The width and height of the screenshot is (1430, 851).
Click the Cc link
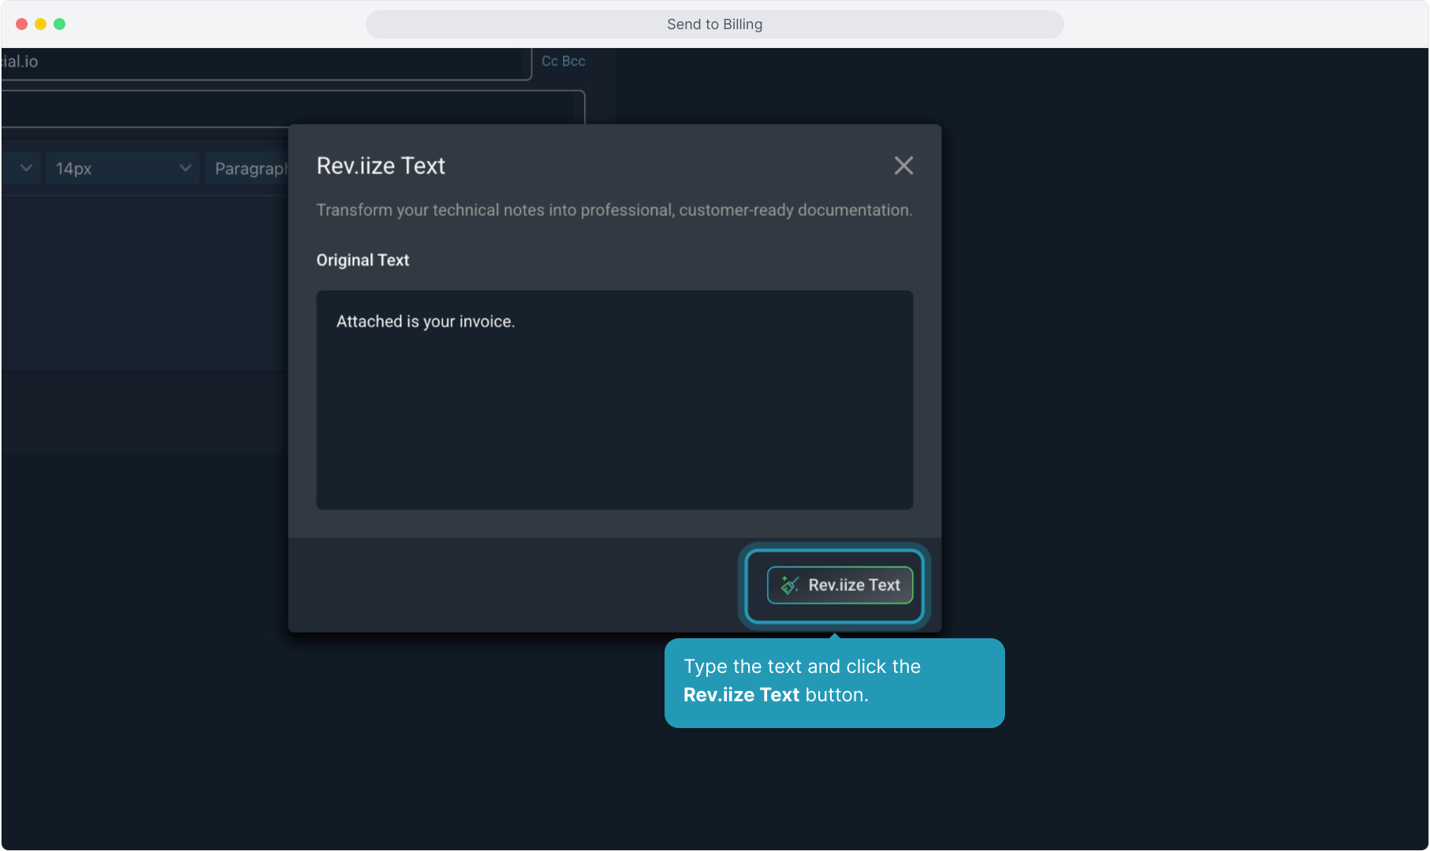coord(549,61)
